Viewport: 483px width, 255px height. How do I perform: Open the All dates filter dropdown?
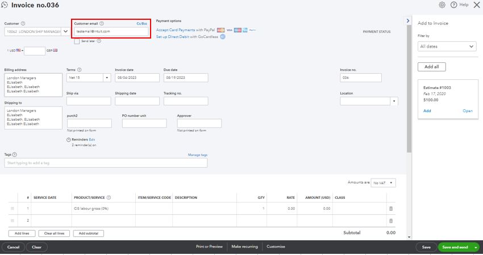pos(447,46)
